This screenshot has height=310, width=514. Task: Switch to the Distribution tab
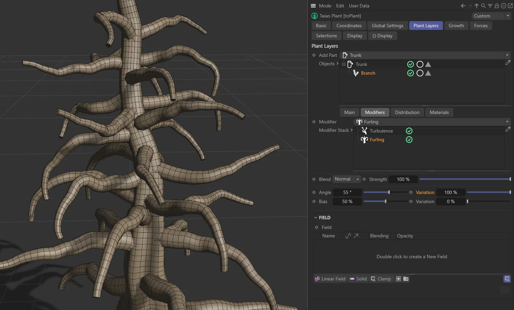[407, 112]
